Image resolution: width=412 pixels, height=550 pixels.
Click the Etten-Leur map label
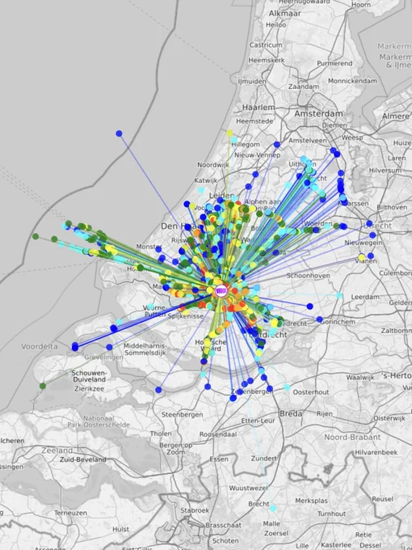(x=258, y=421)
